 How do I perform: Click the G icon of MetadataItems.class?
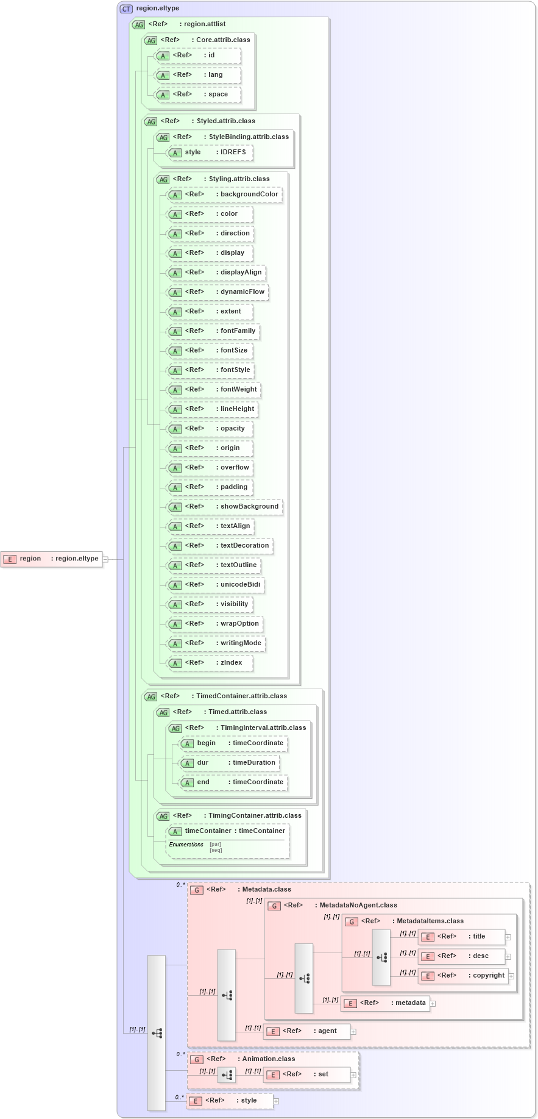(351, 922)
